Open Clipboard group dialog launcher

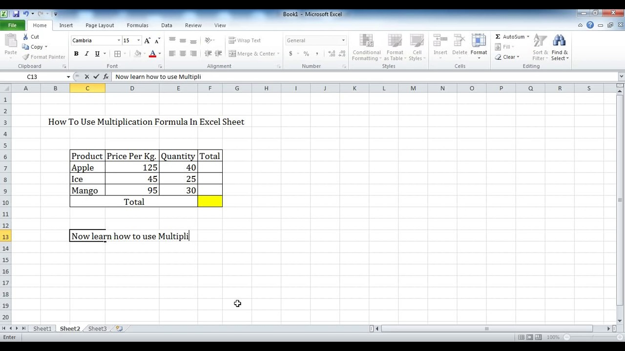(64, 66)
